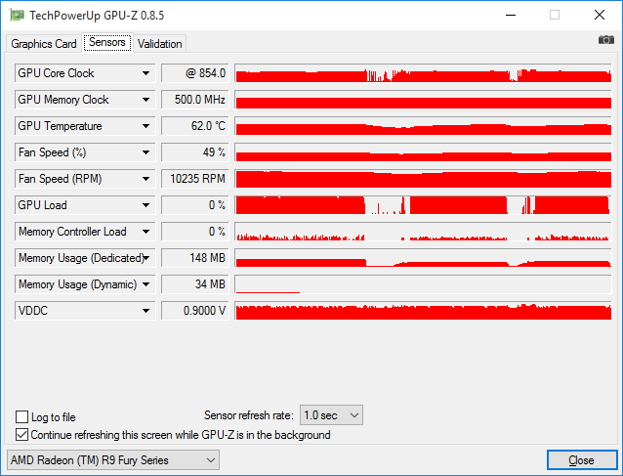This screenshot has width=623, height=476.
Task: Click the Fan Speed (RPM) history graph
Action: point(423,179)
